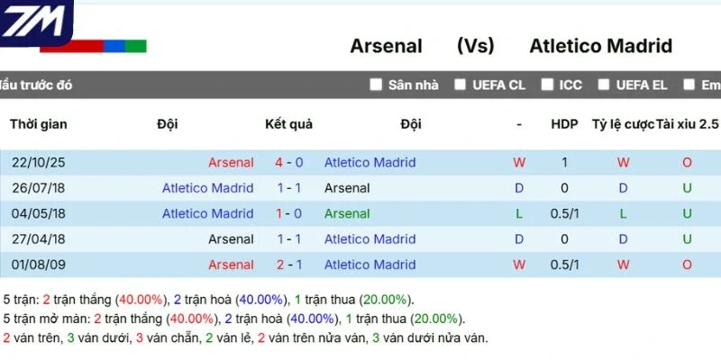Click the 1 - 0 score on 04/05/18

pyautogui.click(x=288, y=213)
